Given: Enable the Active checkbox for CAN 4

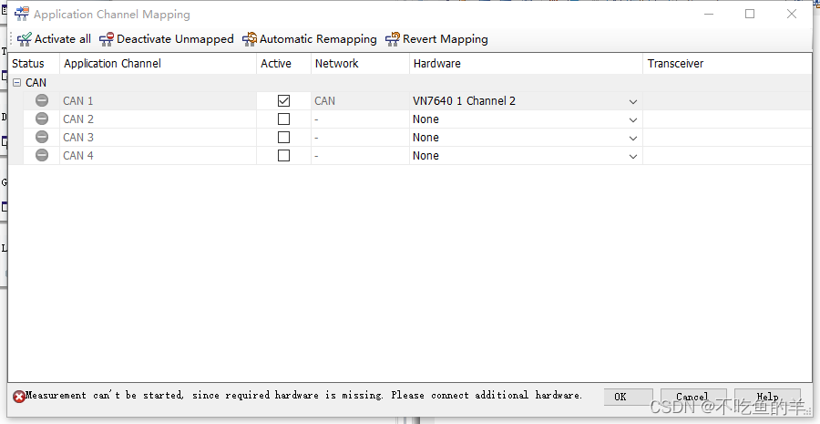Looking at the screenshot, I should (283, 155).
